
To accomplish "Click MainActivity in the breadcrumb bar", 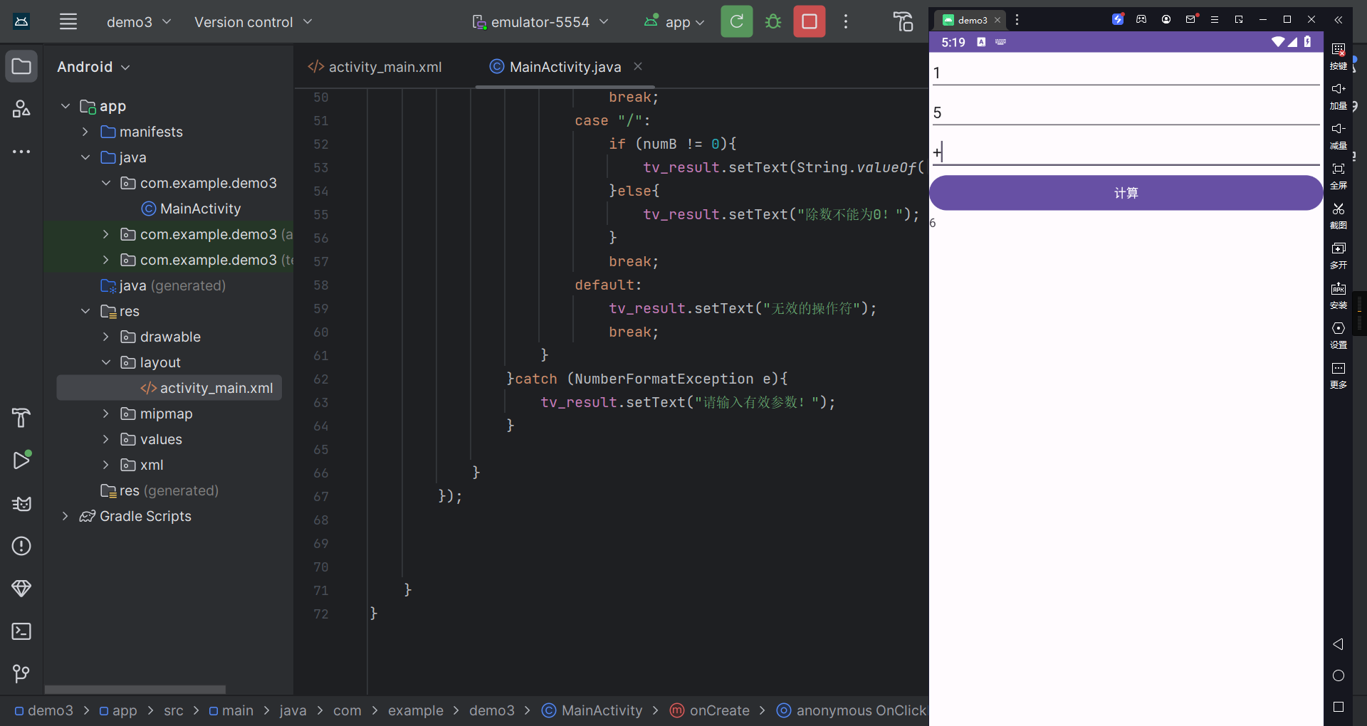I will 592,710.
